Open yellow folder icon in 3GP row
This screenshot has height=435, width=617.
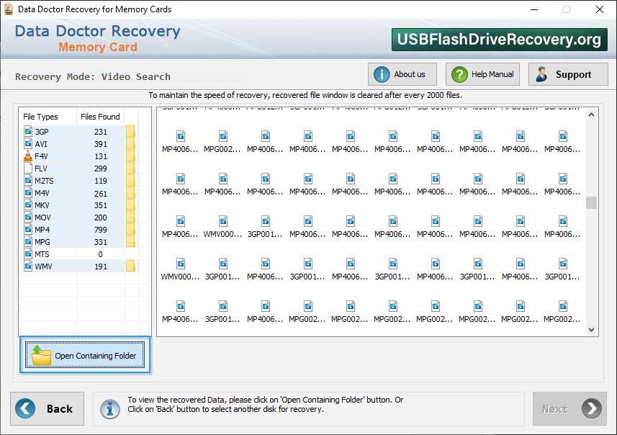click(x=130, y=131)
